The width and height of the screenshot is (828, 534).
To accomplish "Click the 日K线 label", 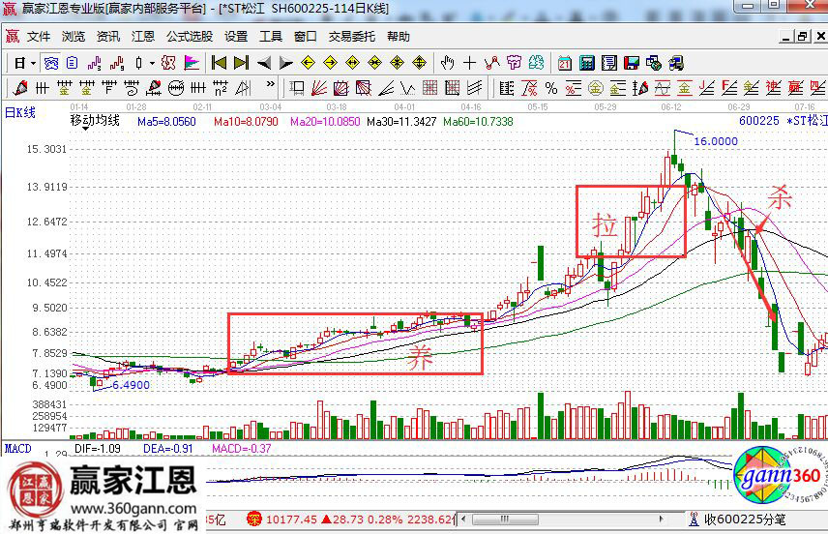I will pyautogui.click(x=20, y=112).
